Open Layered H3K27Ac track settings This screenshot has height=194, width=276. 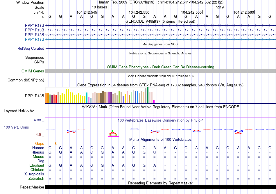click(19, 111)
